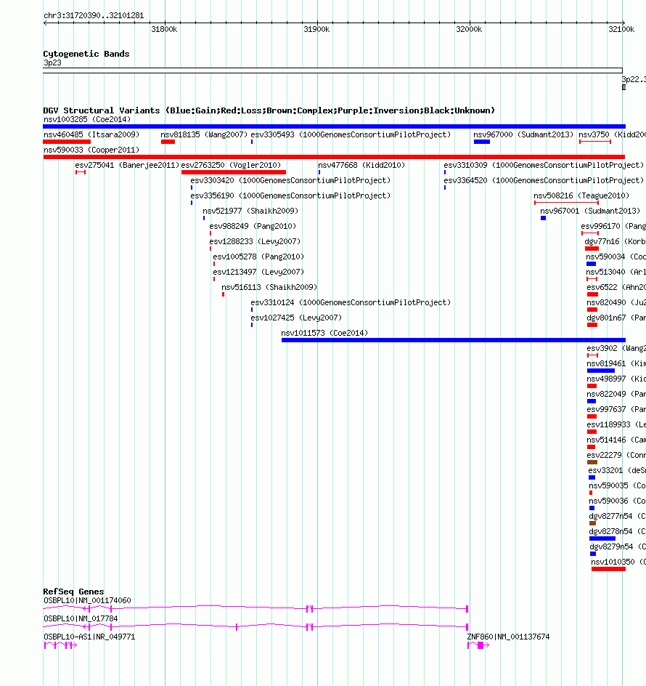This screenshot has width=646, height=686.
Task: Select the nsv1003285 blue gain bar
Action: click(335, 126)
